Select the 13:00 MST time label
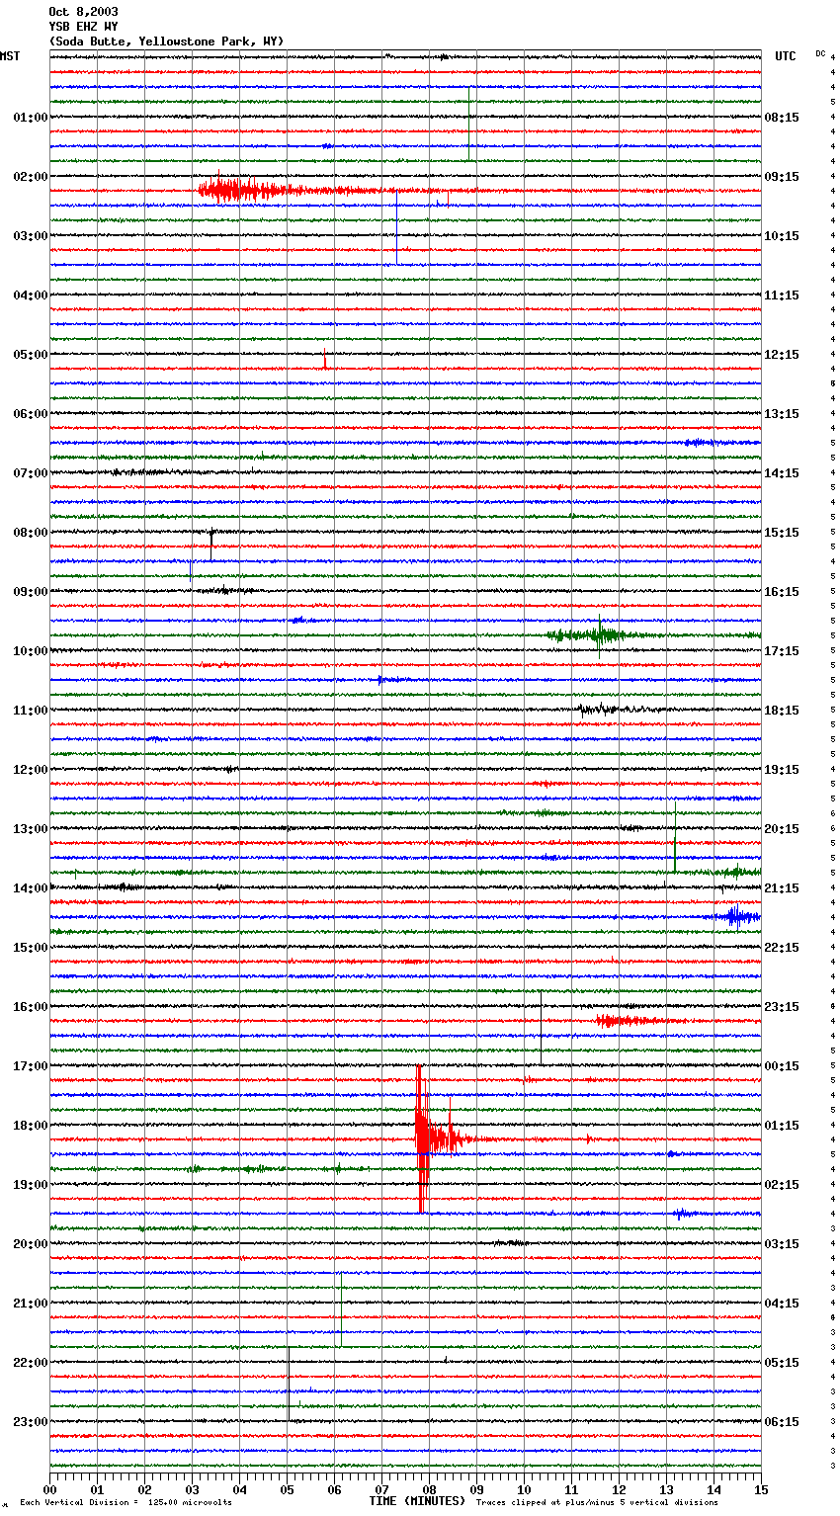Screen dimensions: 840x1516 [31, 829]
